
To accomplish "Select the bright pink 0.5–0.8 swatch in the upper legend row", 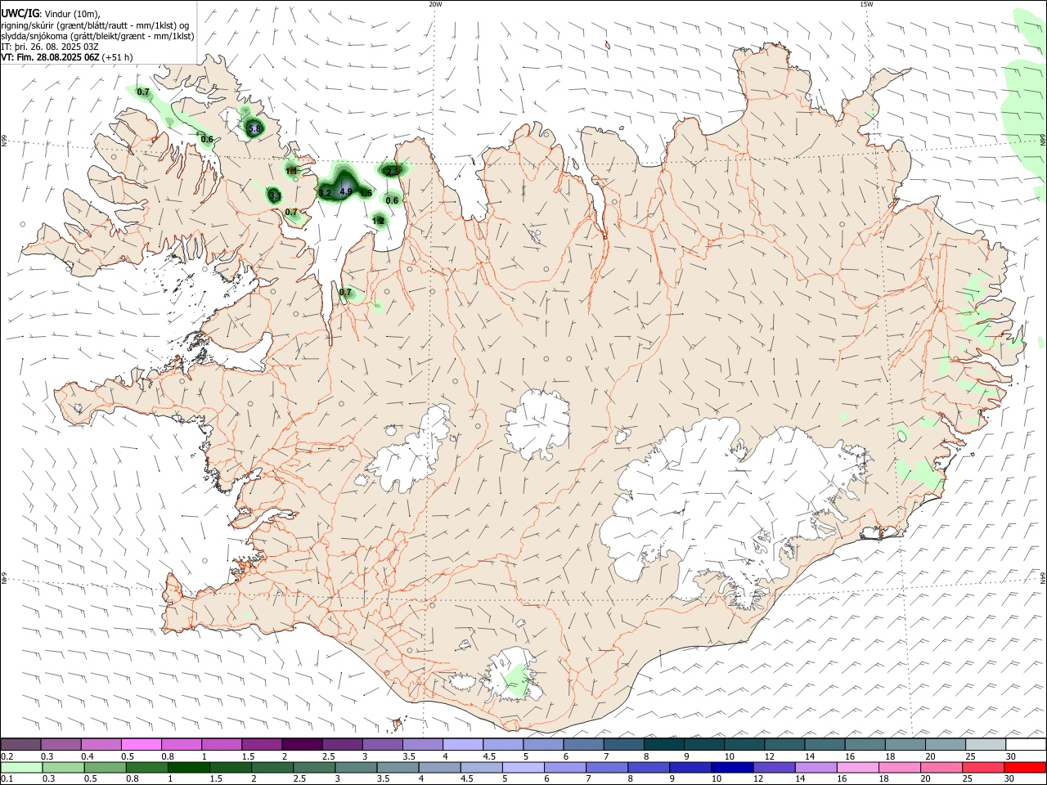I will [x=141, y=745].
